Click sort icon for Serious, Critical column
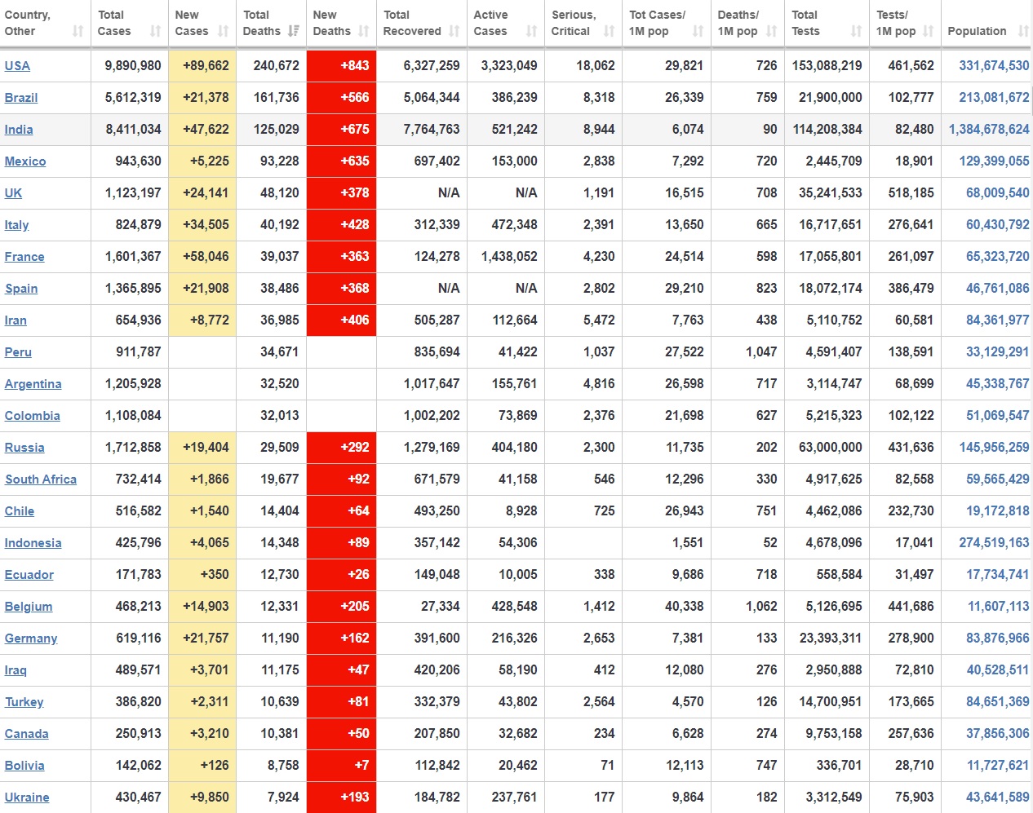 point(609,32)
